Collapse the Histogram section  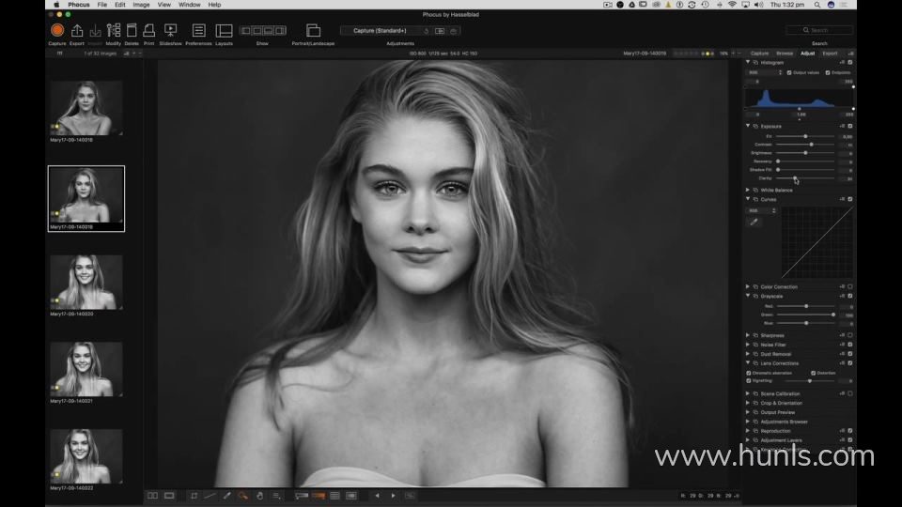click(x=748, y=62)
